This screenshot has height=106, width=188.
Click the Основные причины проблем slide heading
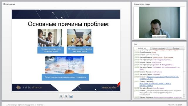pos(69,24)
